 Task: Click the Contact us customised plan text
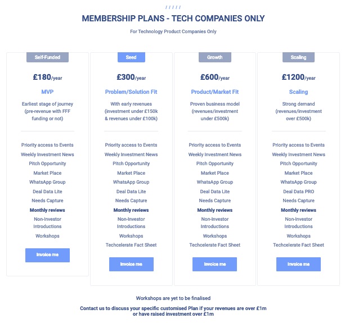(x=173, y=311)
